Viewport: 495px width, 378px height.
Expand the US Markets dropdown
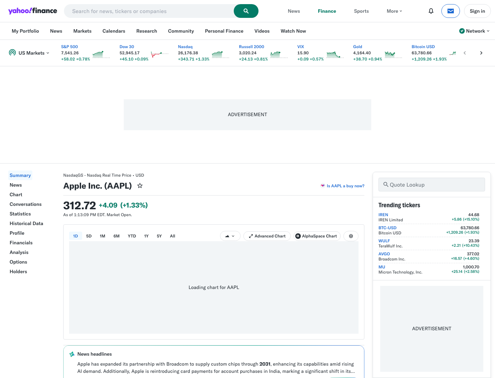click(34, 53)
